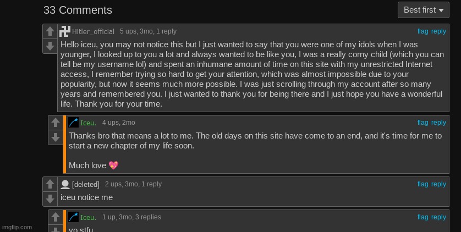461x232 pixels.
Task: Reply to the 'iceu notice me' comment
Action: click(438, 184)
